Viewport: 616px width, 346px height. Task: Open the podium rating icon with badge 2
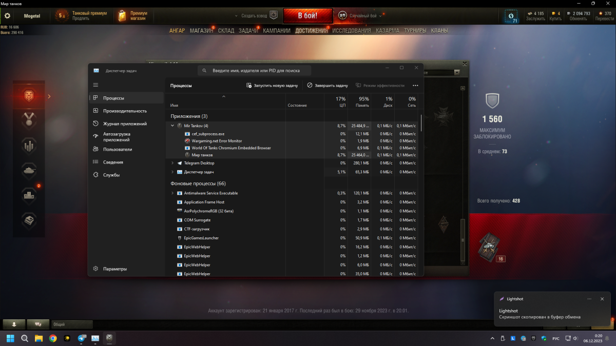pyautogui.click(x=29, y=195)
